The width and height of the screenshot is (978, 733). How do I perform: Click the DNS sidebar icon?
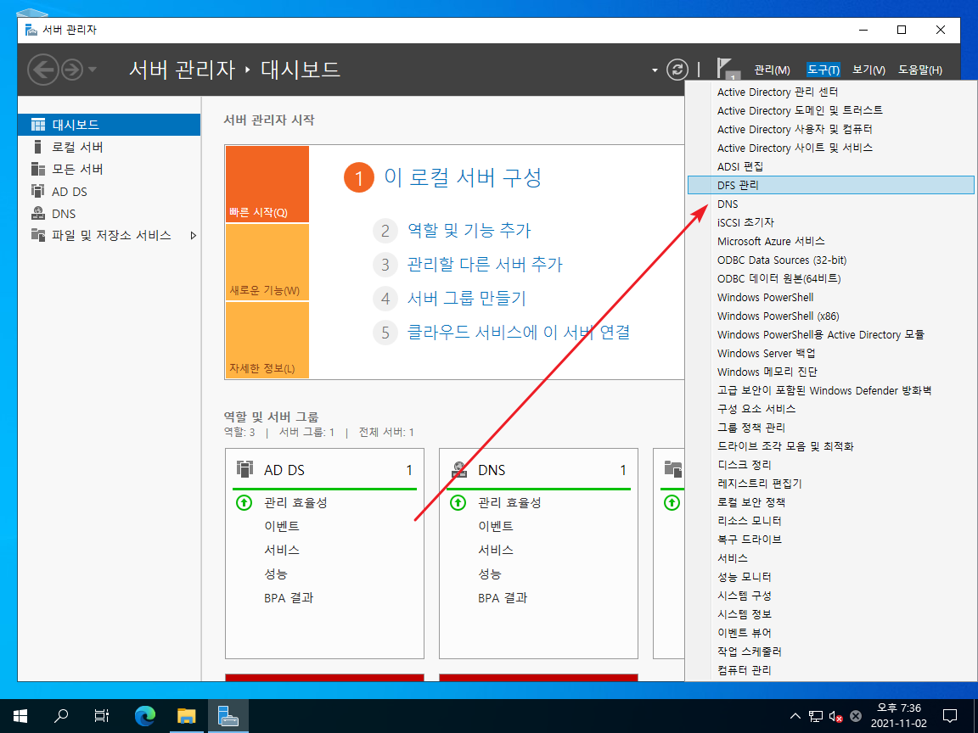coord(38,213)
